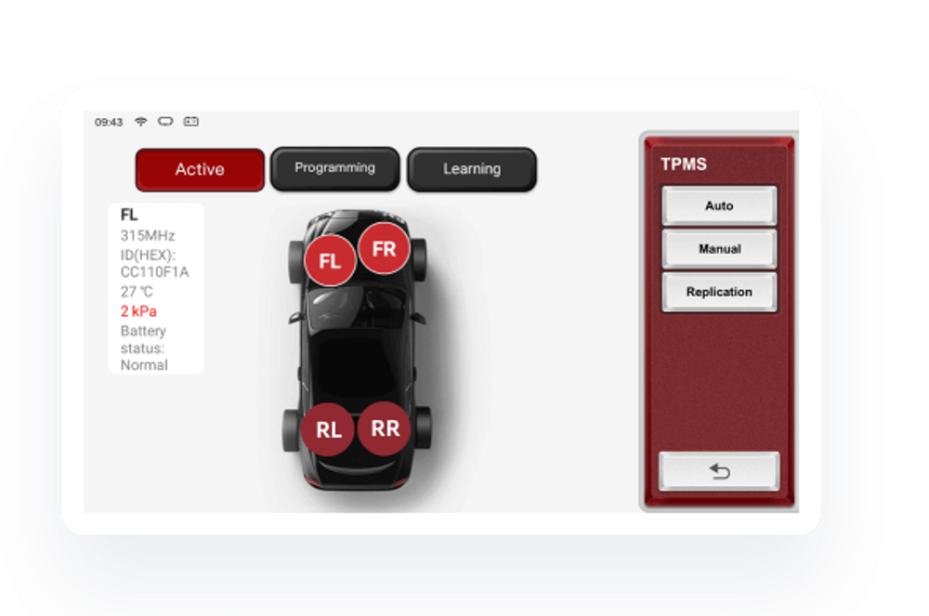Click the Replication button
Image resolution: width=929 pixels, height=616 pixels.
(x=718, y=291)
